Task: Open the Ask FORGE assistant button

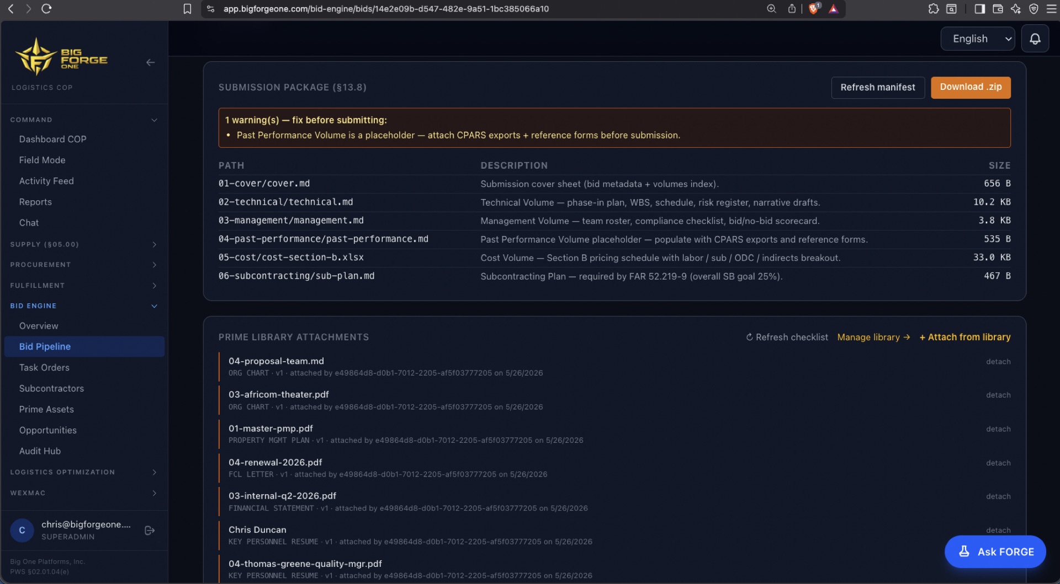Action: (995, 551)
